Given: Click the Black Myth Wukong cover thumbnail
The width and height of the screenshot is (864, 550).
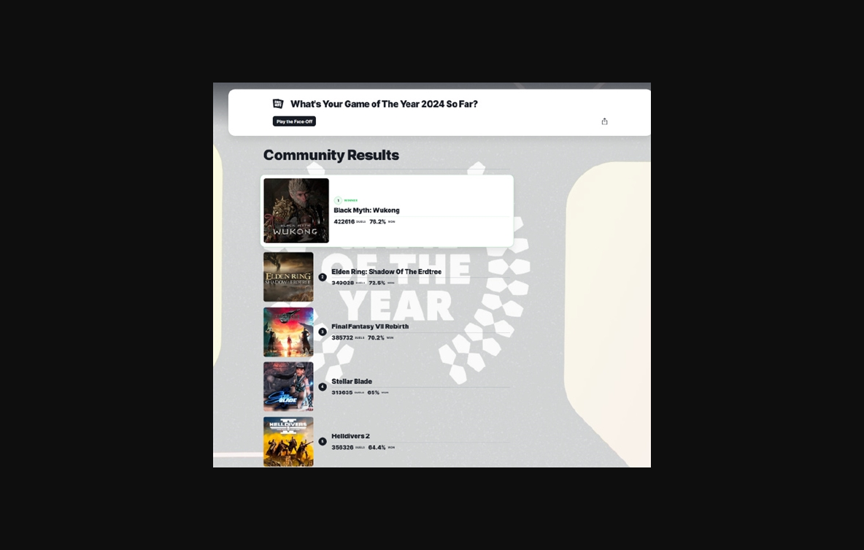Looking at the screenshot, I should 296,210.
